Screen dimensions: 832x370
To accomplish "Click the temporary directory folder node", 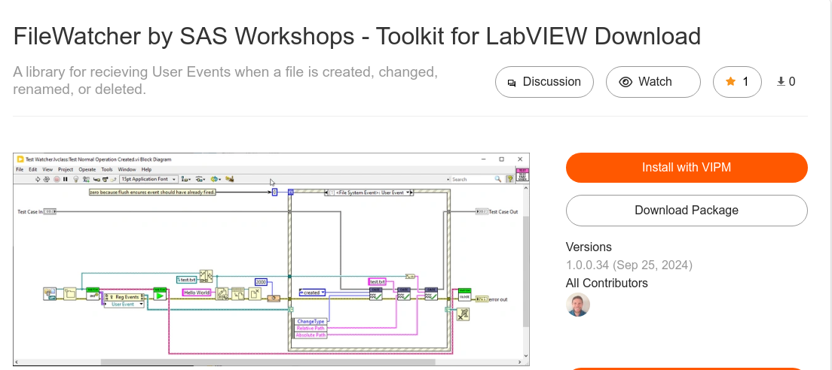I will [50, 294].
